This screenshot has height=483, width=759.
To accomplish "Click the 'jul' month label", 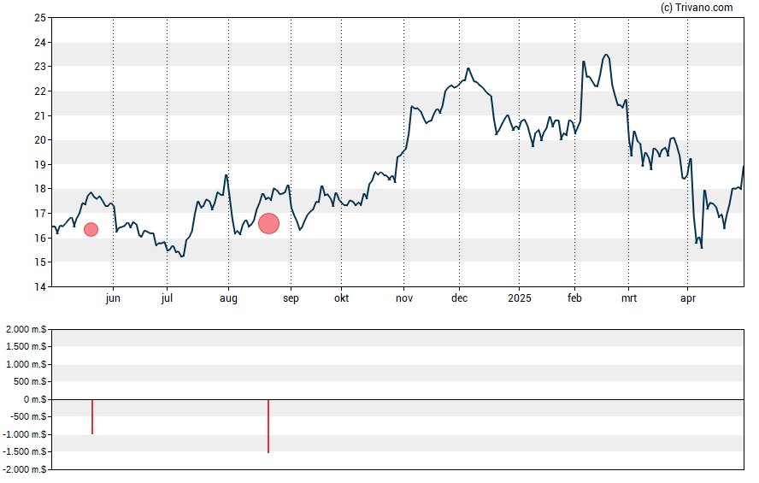I will (167, 298).
